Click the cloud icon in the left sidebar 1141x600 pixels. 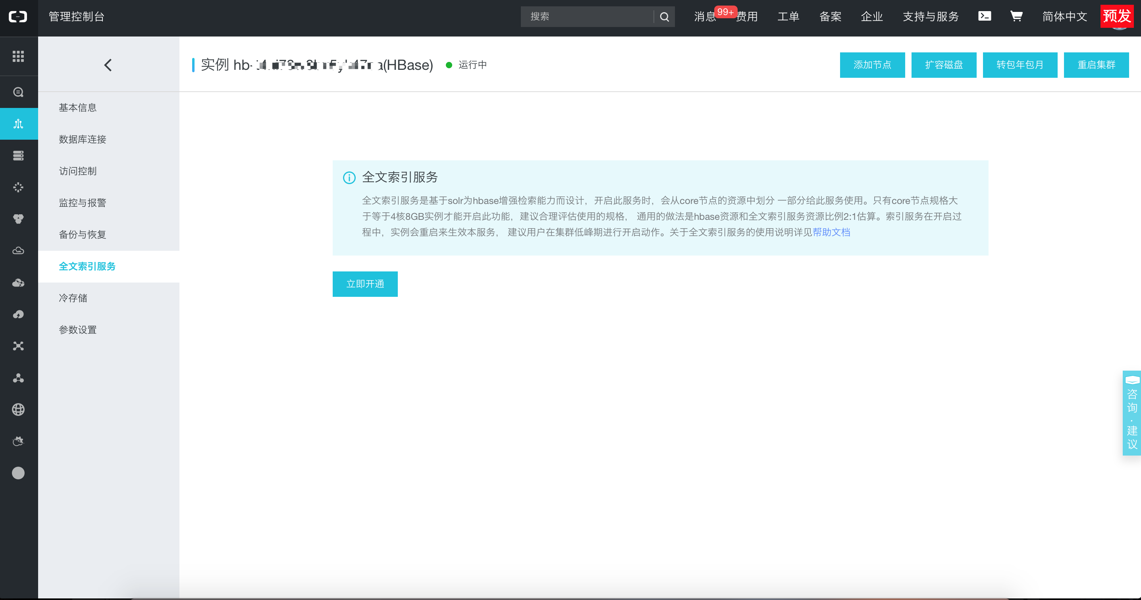(19, 251)
